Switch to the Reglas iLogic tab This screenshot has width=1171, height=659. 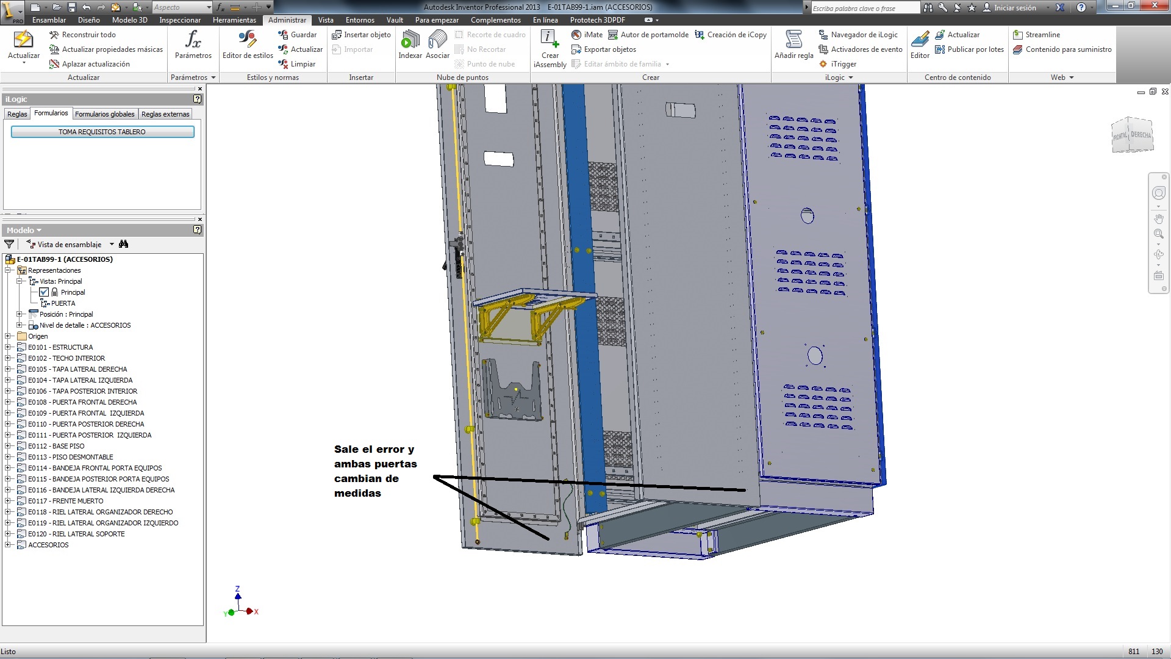click(x=17, y=114)
